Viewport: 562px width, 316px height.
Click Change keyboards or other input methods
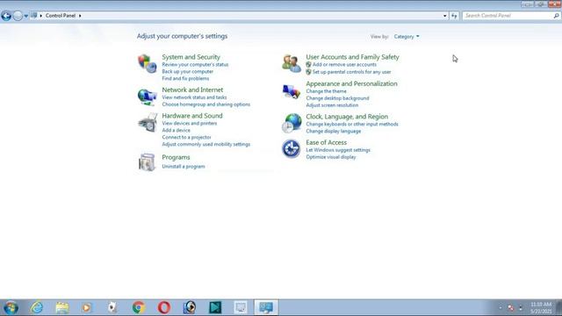point(352,124)
